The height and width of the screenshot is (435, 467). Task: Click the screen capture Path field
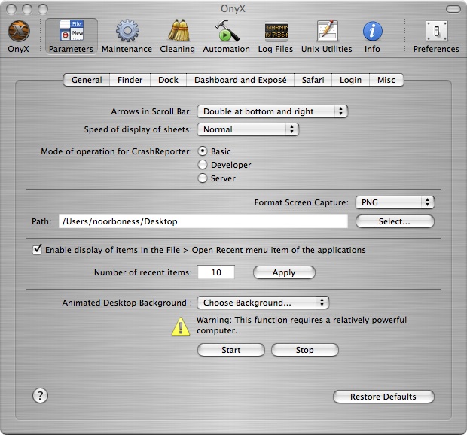pos(203,221)
